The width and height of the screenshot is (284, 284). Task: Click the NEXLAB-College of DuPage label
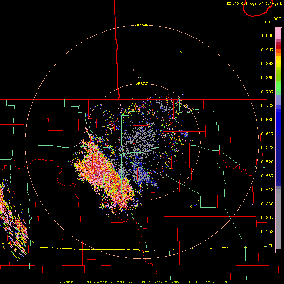(x=252, y=3)
